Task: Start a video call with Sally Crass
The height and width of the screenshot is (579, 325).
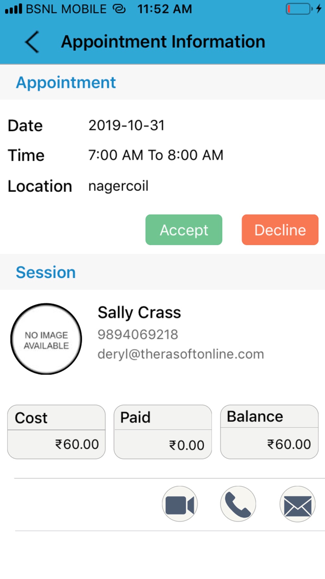Action: click(x=180, y=504)
